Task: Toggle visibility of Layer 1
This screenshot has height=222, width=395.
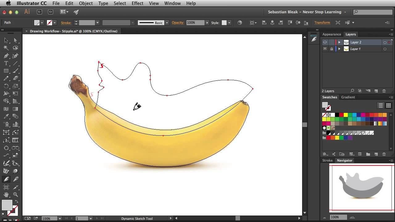Action: tap(325, 49)
